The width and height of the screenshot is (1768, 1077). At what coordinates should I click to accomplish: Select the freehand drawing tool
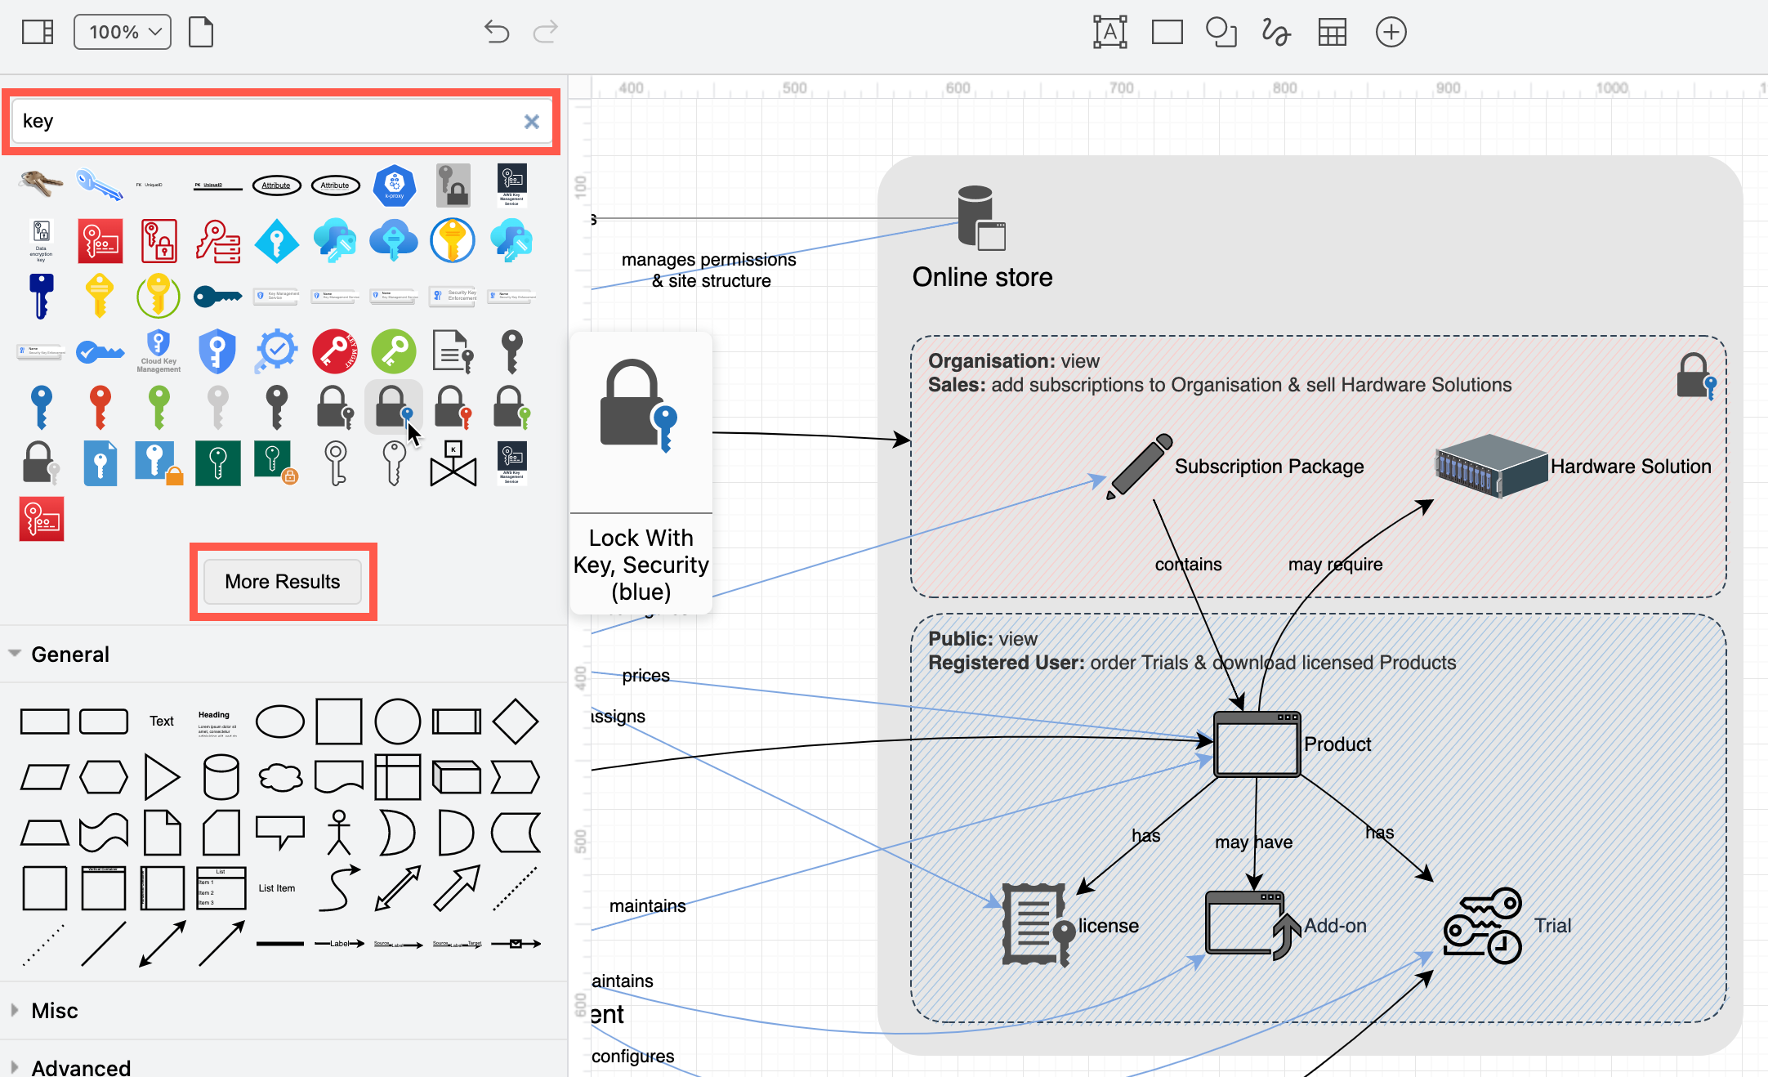click(1275, 32)
